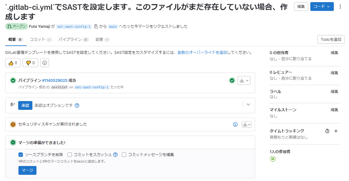Click the participant avatar

click(x=273, y=158)
